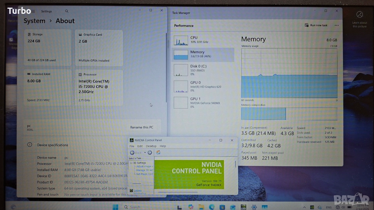
Task: Select GPU 0 Intel HD Graphics 620
Action: [x=203, y=86]
